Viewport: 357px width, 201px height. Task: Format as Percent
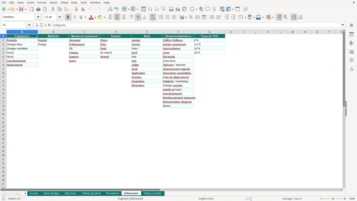click(191, 17)
